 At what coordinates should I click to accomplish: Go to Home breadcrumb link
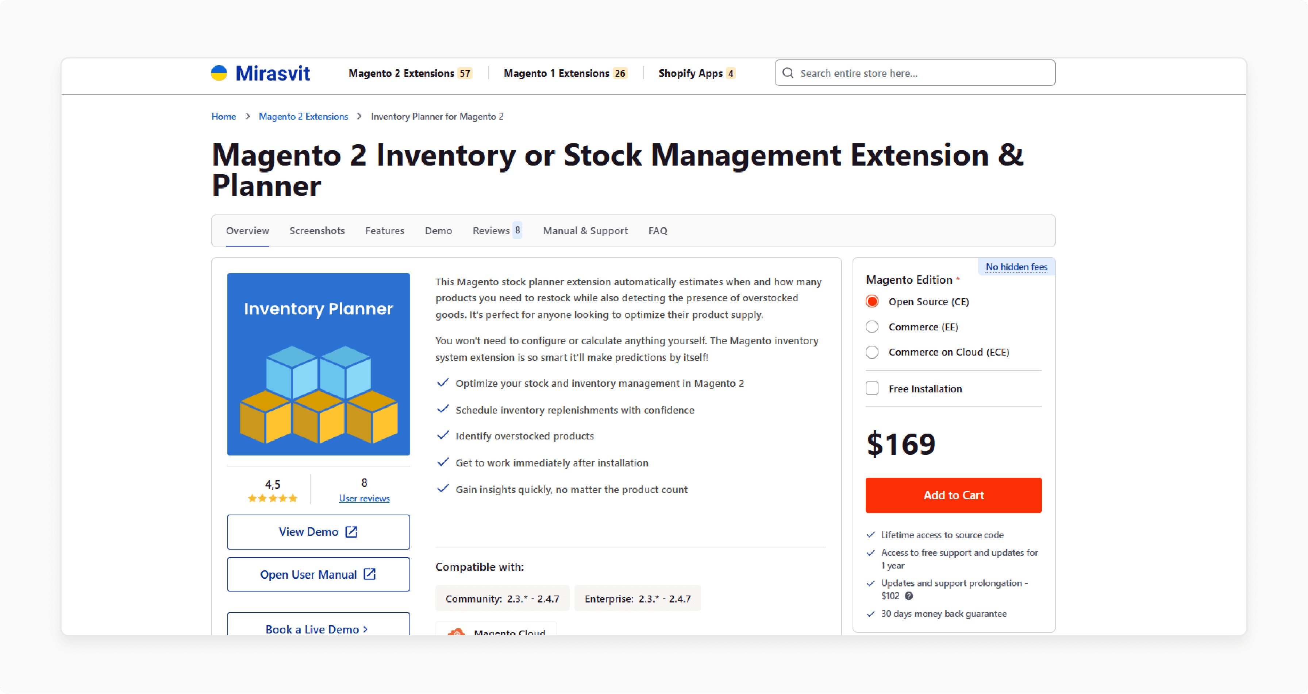pyautogui.click(x=223, y=116)
